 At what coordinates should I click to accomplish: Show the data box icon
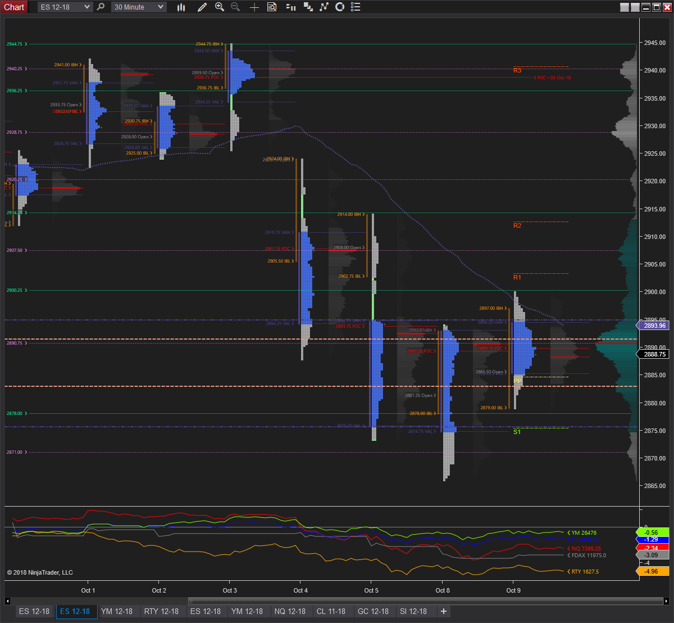tap(272, 7)
